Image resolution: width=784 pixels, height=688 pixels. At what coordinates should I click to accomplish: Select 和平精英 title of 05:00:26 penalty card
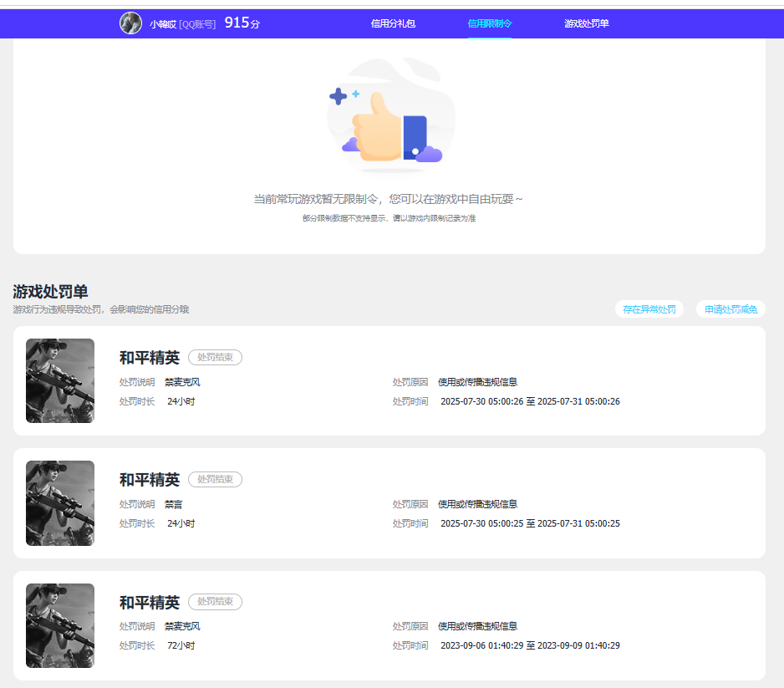[150, 358]
